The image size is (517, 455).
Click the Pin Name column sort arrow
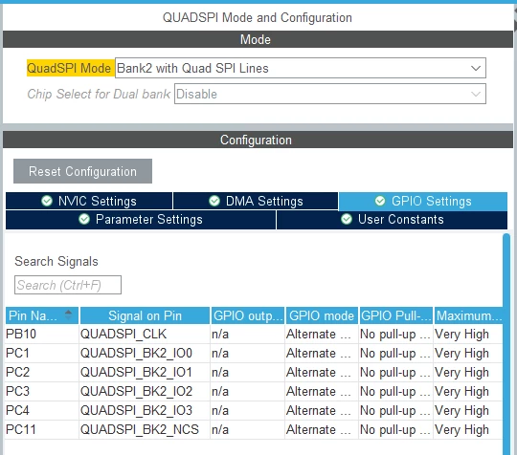point(68,314)
